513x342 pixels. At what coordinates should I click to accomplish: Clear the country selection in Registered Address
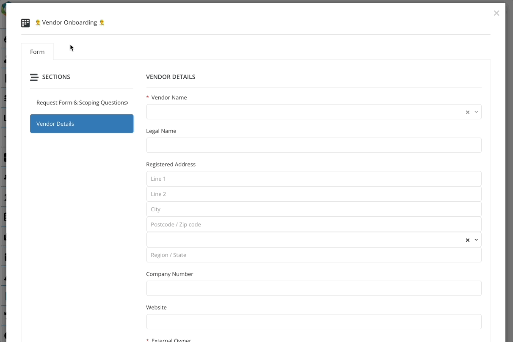point(467,240)
